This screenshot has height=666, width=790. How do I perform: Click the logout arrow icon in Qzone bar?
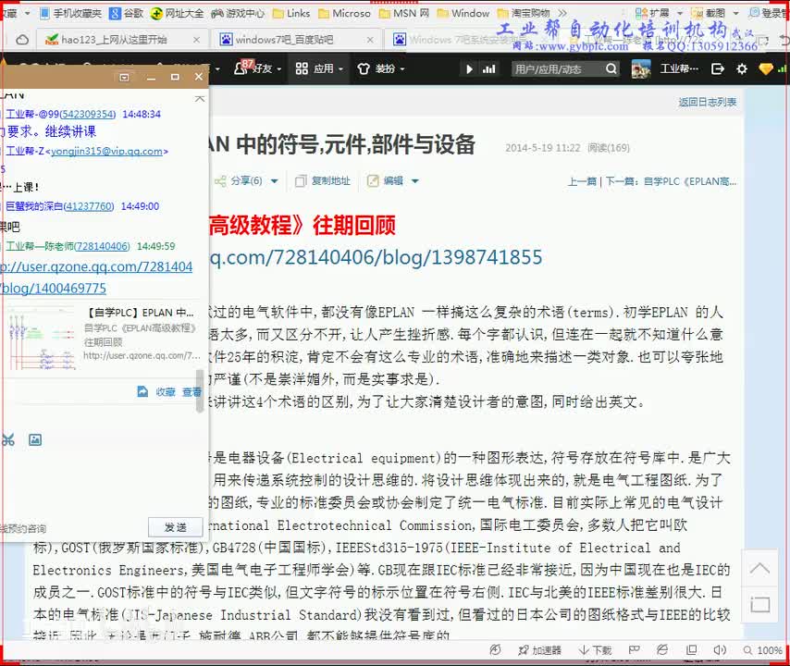(x=718, y=68)
